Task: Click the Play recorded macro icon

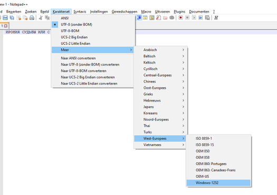Action: click(x=194, y=17)
